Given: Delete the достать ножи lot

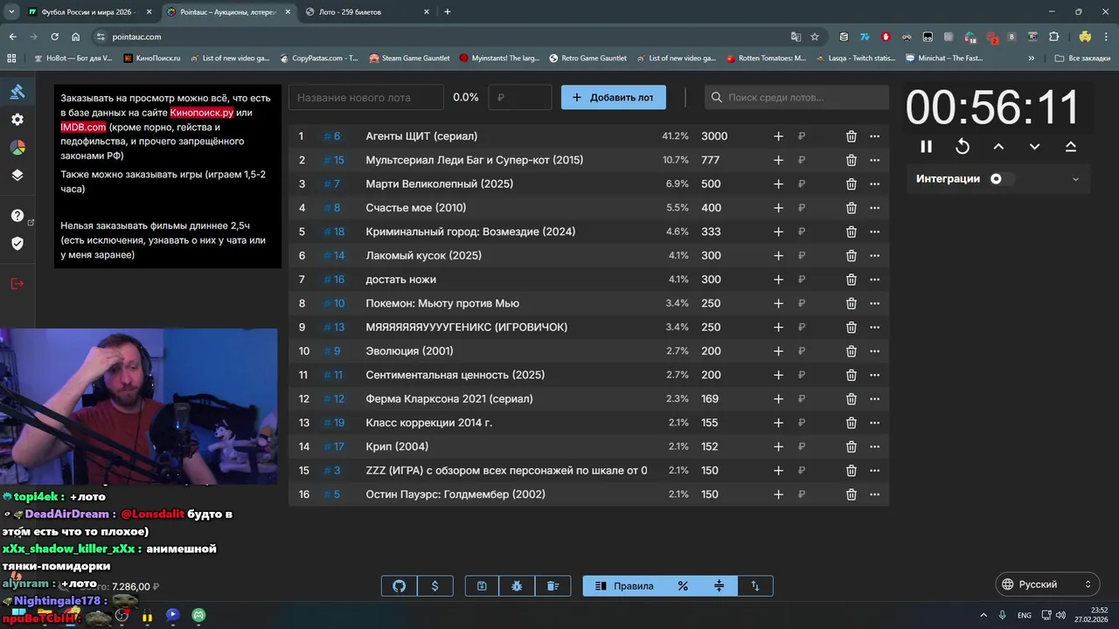Looking at the screenshot, I should 851,280.
